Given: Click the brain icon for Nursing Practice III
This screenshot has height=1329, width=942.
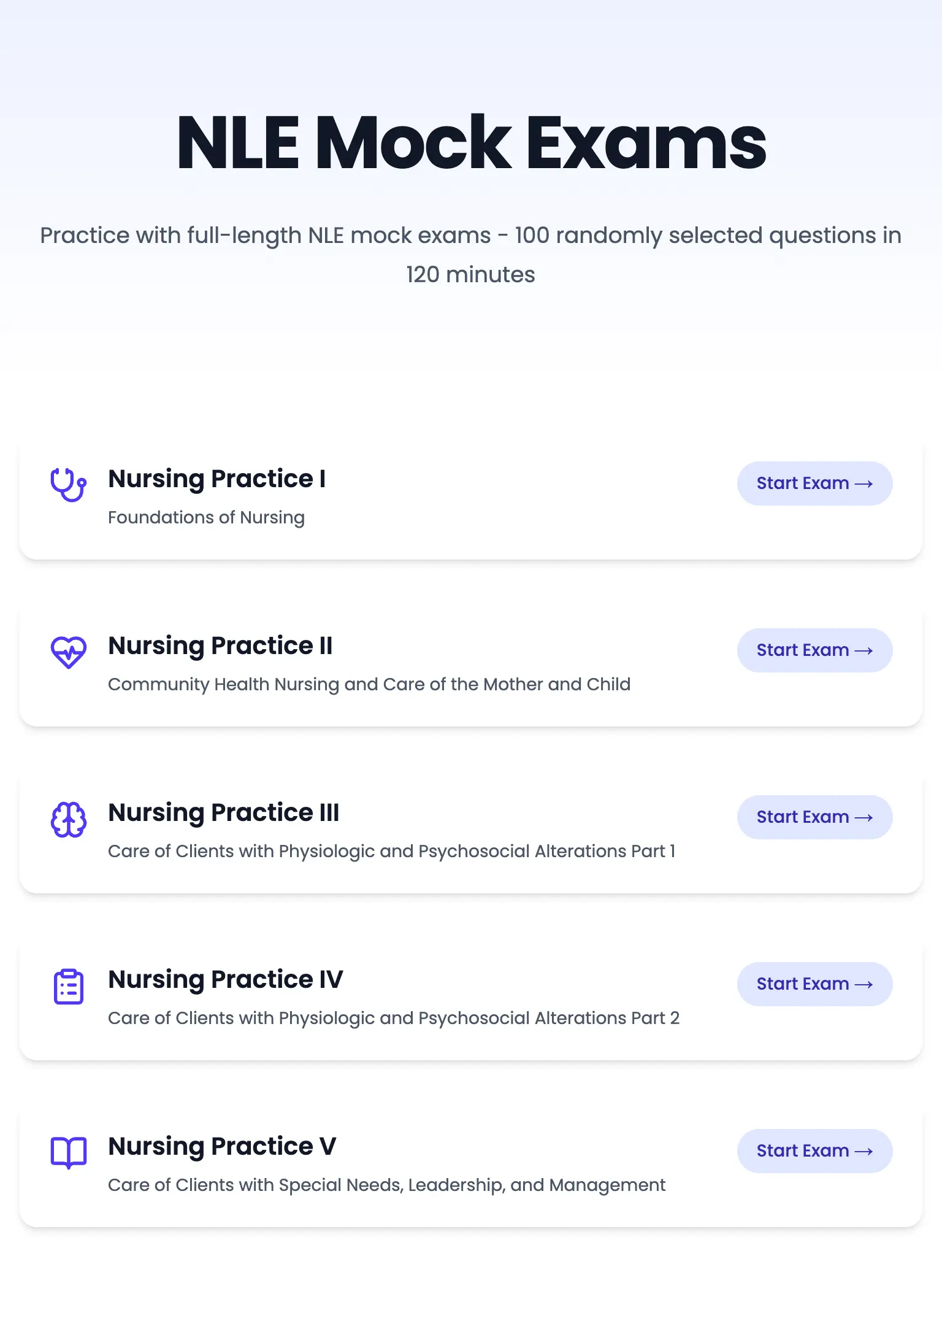Looking at the screenshot, I should point(68,819).
